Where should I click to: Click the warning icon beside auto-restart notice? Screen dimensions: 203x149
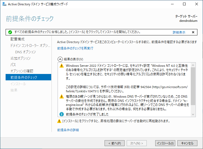click(59, 121)
